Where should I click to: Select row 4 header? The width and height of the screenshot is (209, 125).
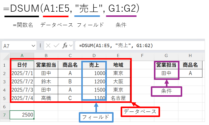click(5, 90)
